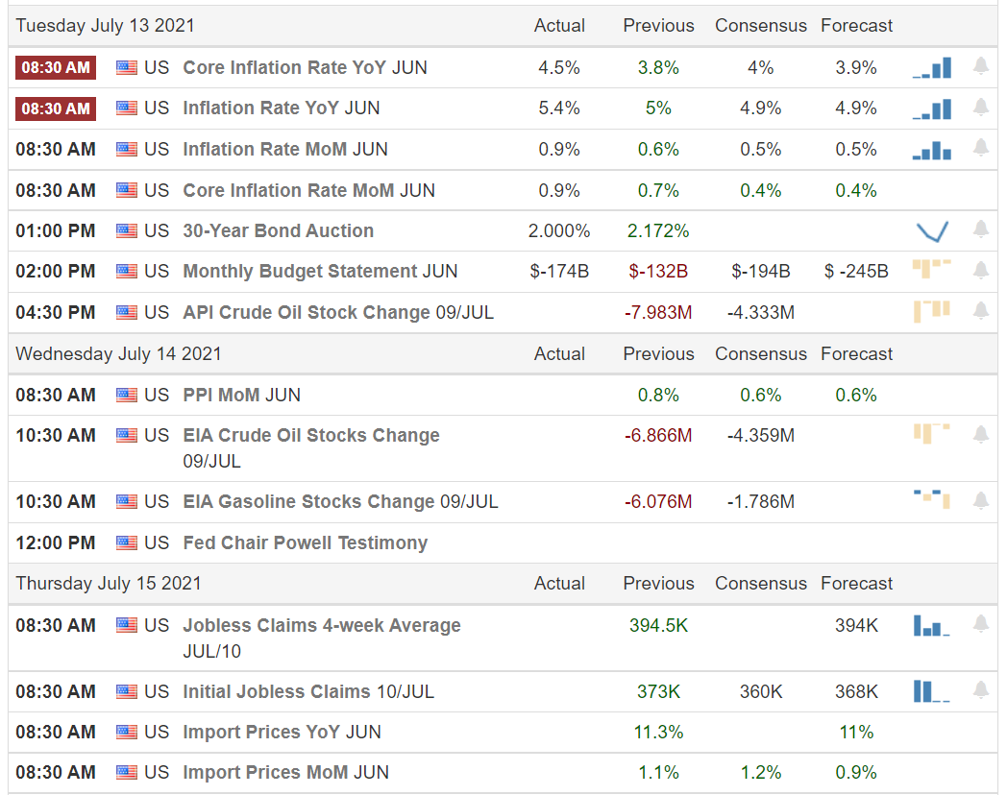The height and width of the screenshot is (795, 1007).
Task: Click the Wednesday July 14 2021 date header
Action: pyautogui.click(x=118, y=353)
